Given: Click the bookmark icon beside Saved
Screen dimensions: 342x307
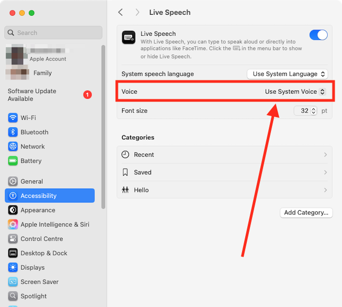Looking at the screenshot, I should (x=125, y=172).
